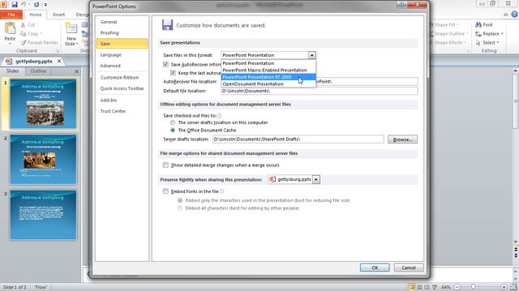519x292 pixels.
Task: Click the Copy icon in Clipboard group
Action: [23, 34]
